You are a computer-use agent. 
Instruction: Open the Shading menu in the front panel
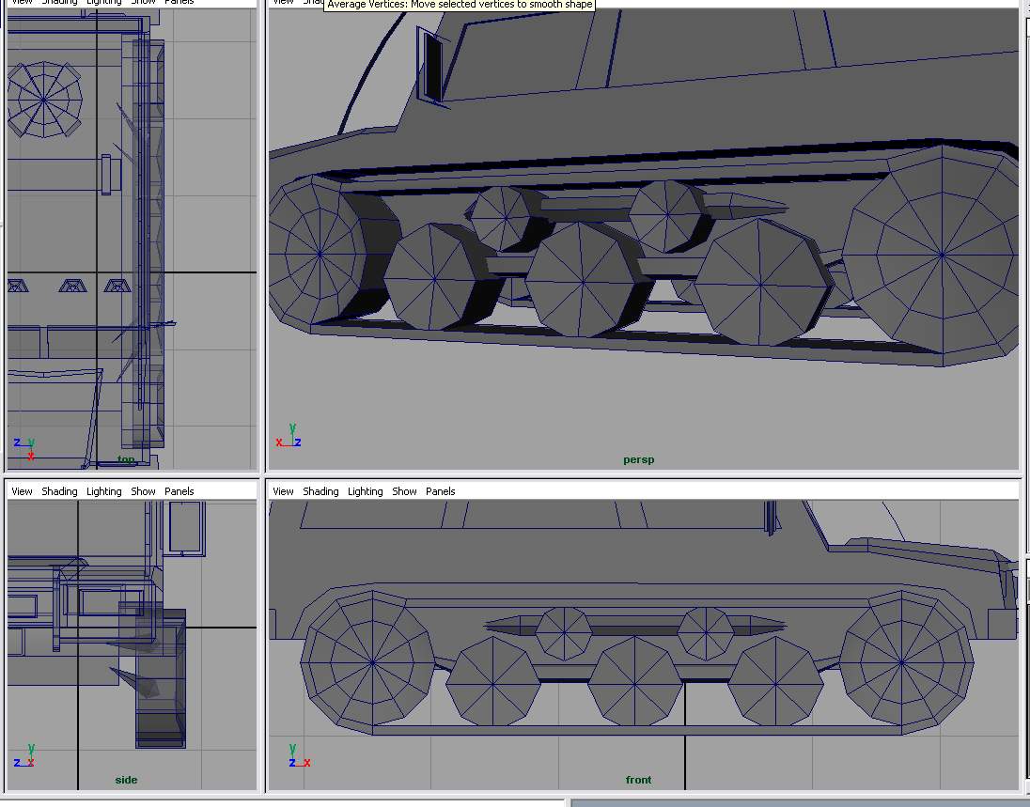click(x=320, y=491)
